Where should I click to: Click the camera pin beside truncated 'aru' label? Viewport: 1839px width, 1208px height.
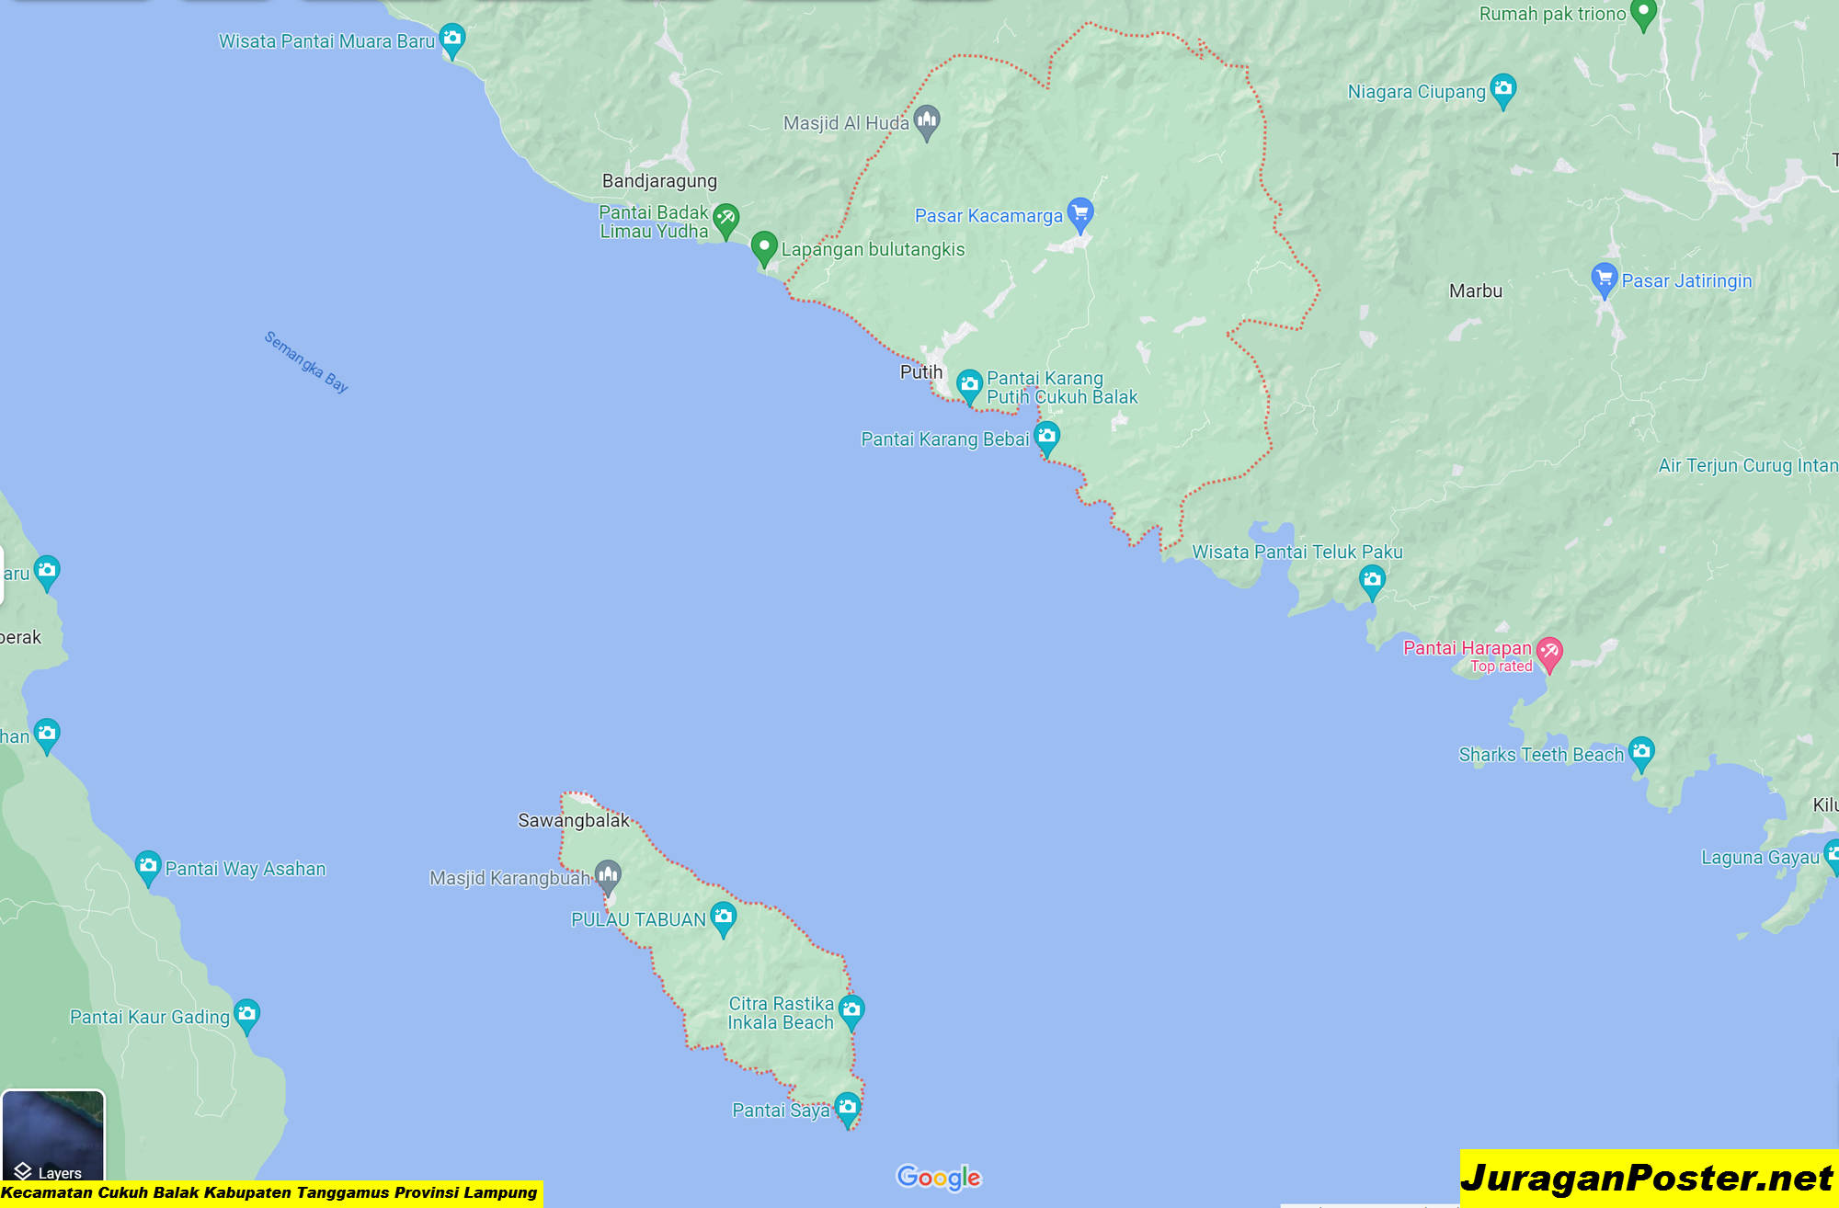[x=47, y=572]
